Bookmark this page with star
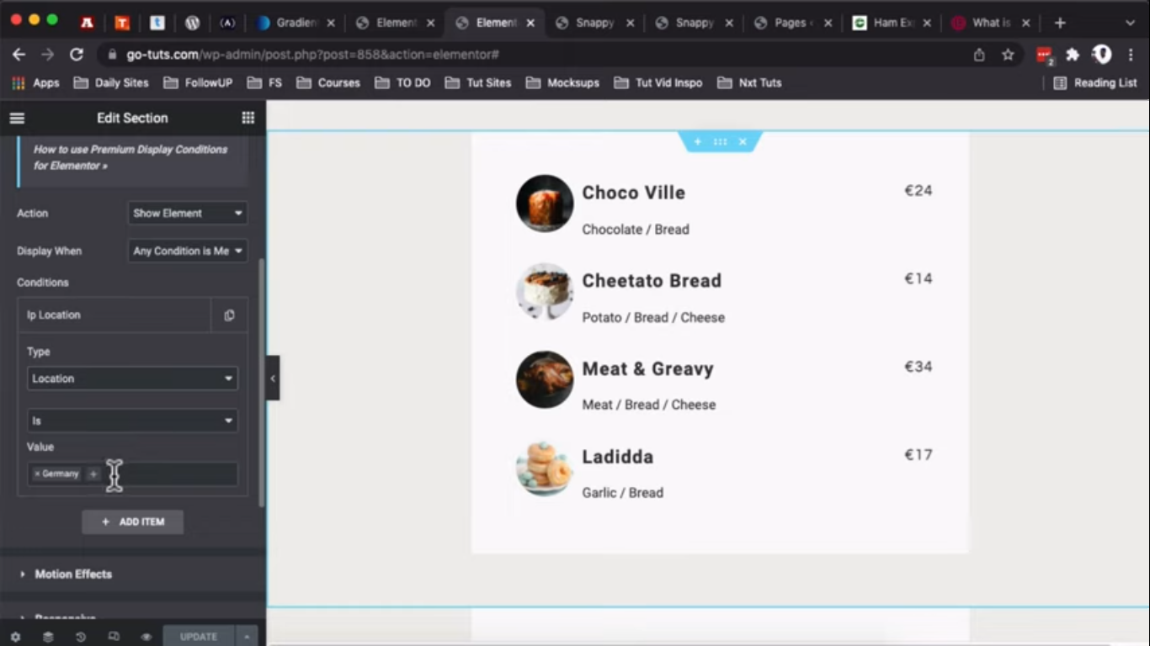The image size is (1150, 646). point(1008,55)
